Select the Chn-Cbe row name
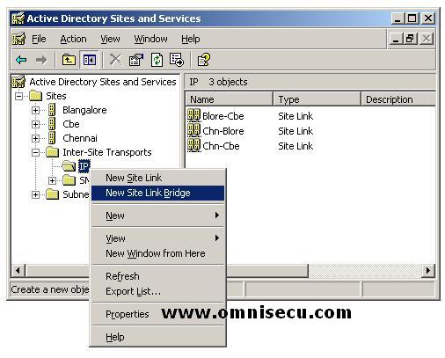The width and height of the screenshot is (445, 358). tap(221, 146)
